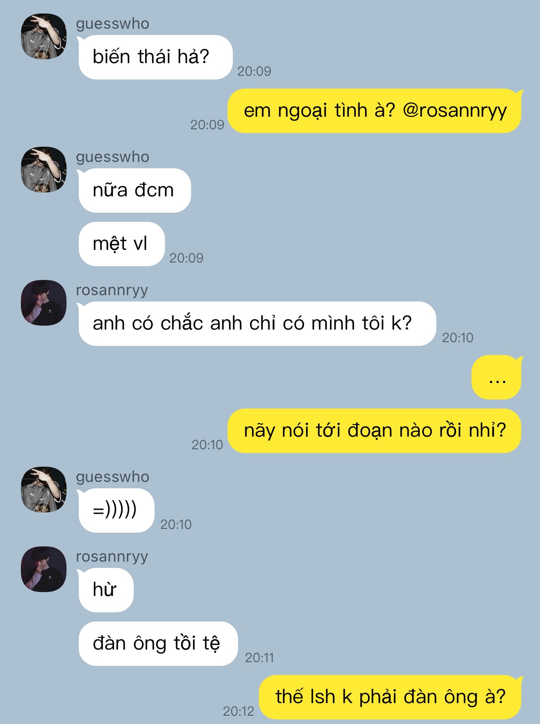Open rosannryy's avatar beside 'hừ' message
The height and width of the screenshot is (724, 540).
coord(43,569)
